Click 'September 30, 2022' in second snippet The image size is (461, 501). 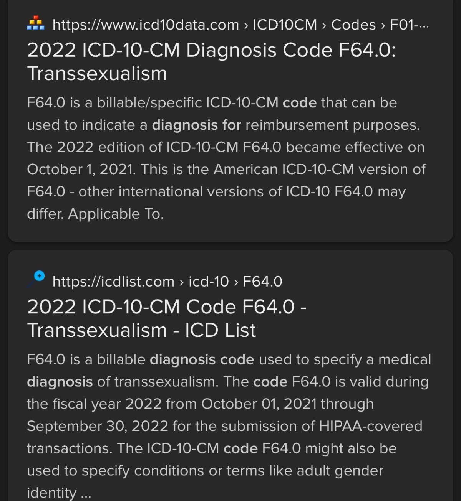tap(97, 426)
